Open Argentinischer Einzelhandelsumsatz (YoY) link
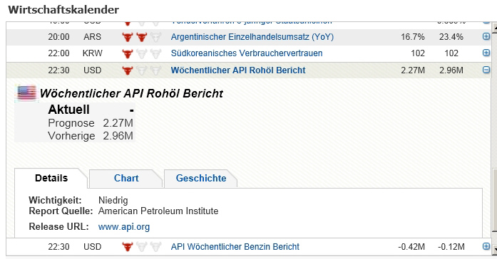This screenshot has width=497, height=259. tap(252, 37)
